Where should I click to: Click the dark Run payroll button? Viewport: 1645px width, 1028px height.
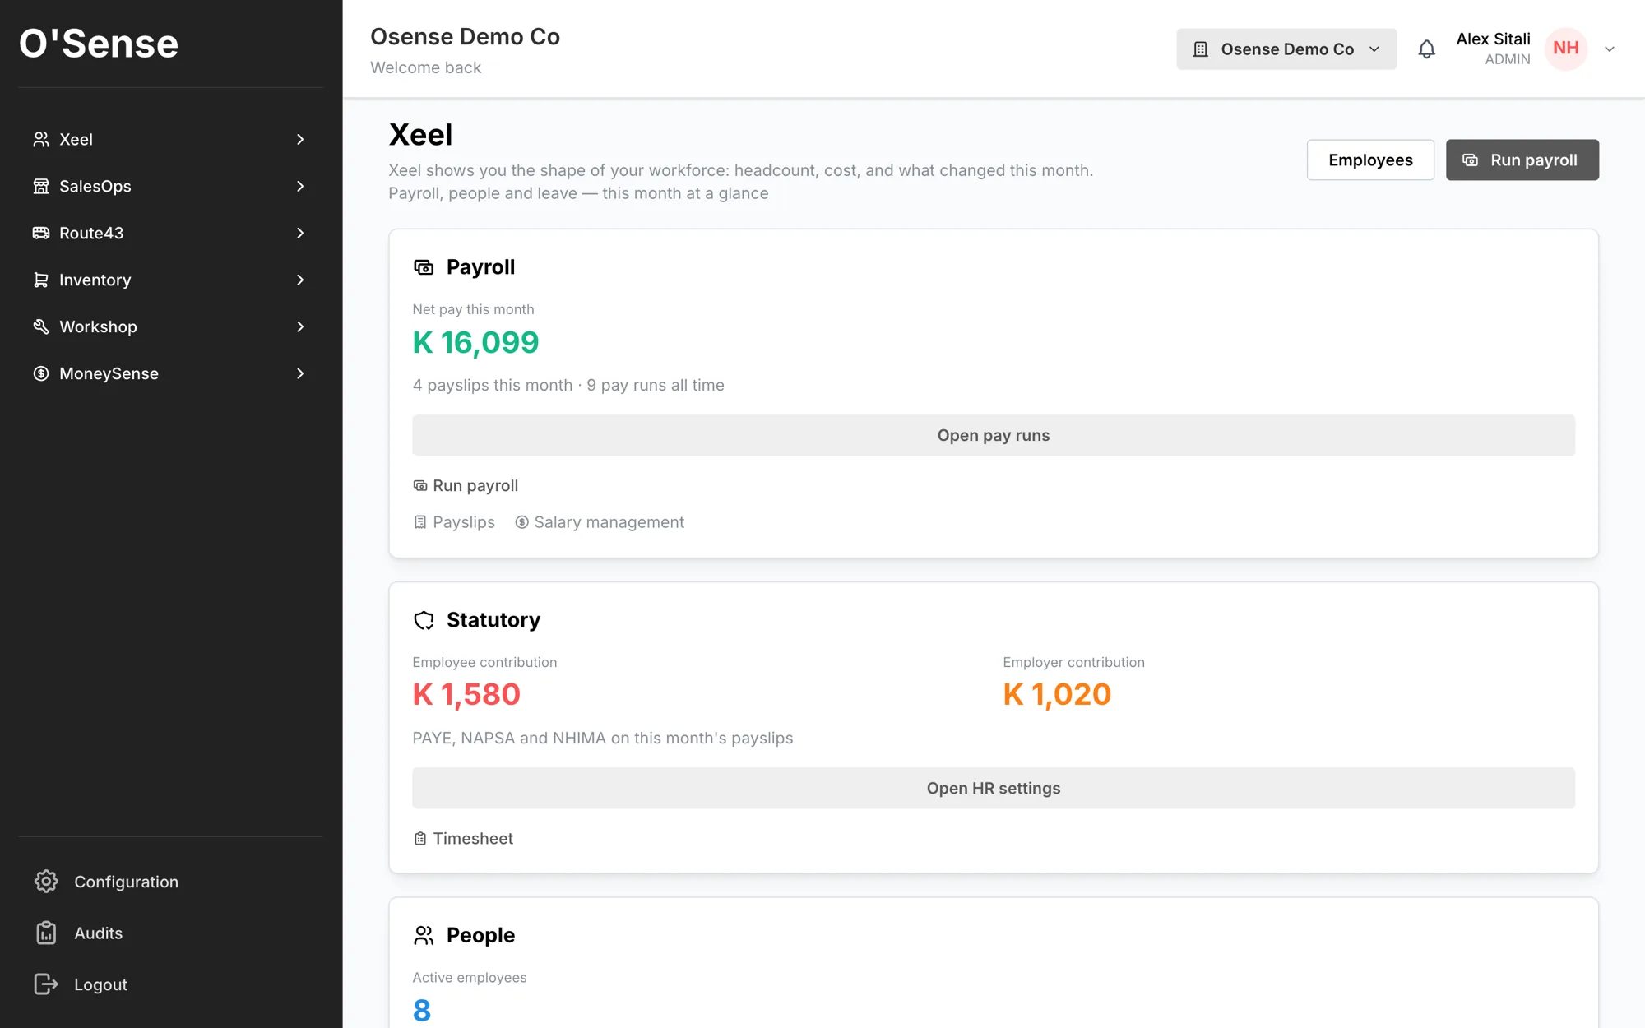1522,160
